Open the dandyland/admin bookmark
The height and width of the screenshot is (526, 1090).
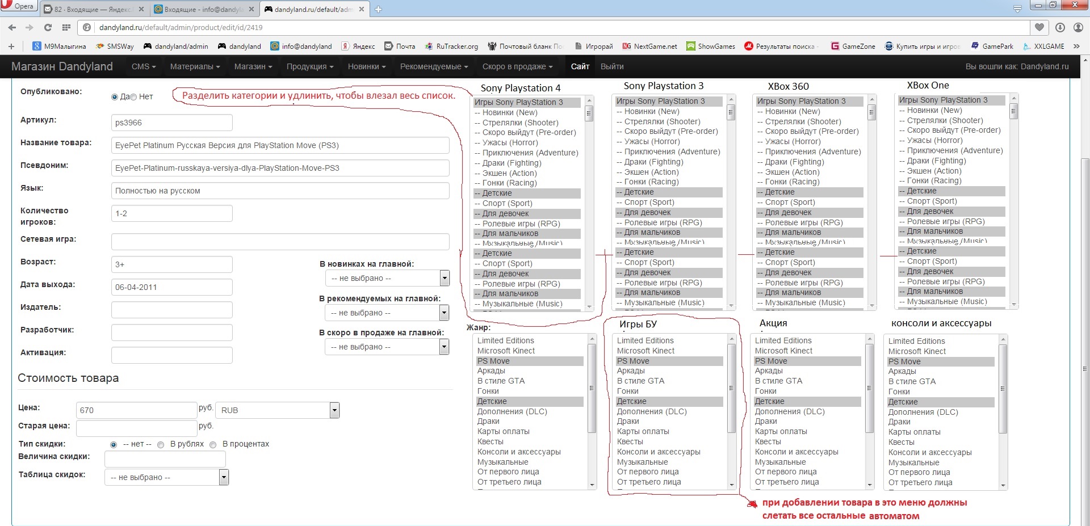176,46
